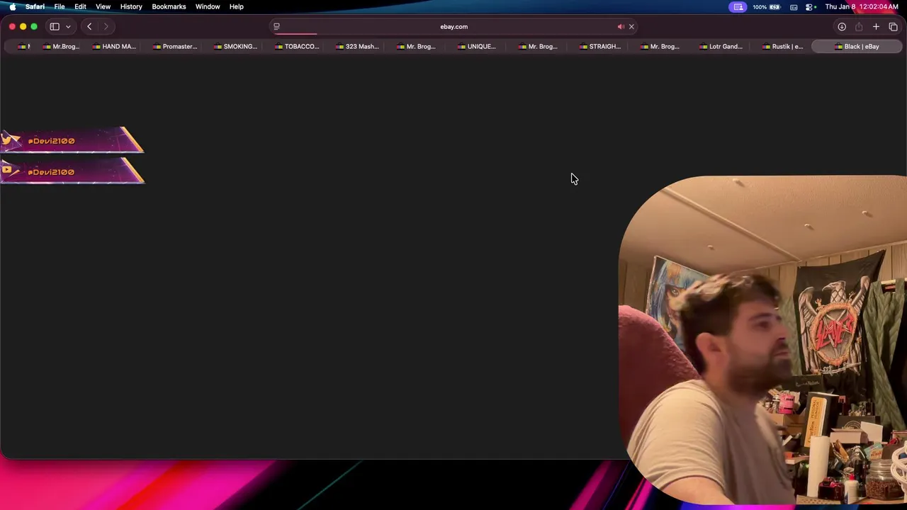Select the Black | eBay tab
The width and height of the screenshot is (907, 510).
(x=857, y=47)
